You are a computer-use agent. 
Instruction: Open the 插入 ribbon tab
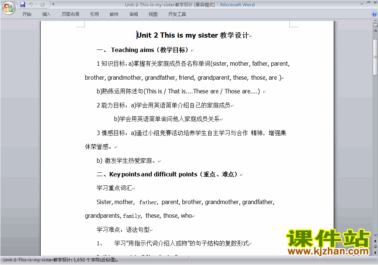click(x=46, y=14)
